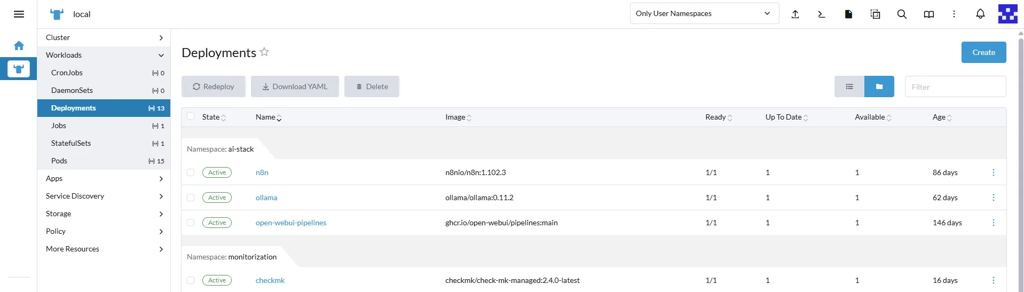
Task: Expand the Storage sidebar section
Action: pos(104,214)
